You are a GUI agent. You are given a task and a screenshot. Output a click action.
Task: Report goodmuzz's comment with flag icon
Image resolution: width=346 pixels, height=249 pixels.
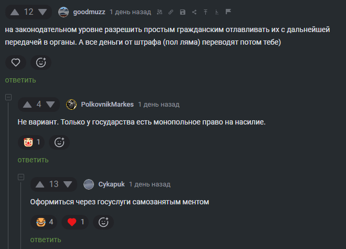228,12
